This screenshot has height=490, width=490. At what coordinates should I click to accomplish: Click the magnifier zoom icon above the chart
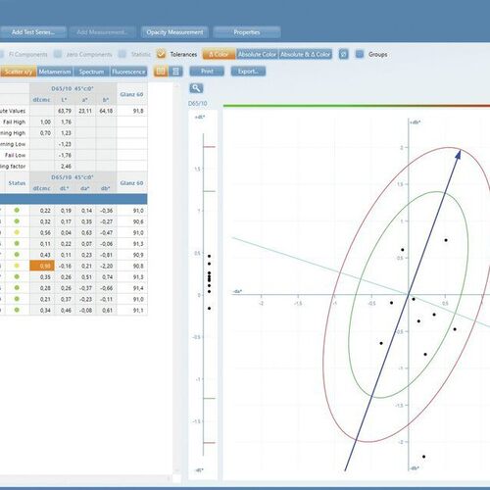pyautogui.click(x=196, y=88)
